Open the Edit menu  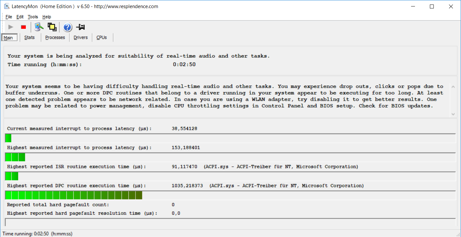pyautogui.click(x=20, y=17)
